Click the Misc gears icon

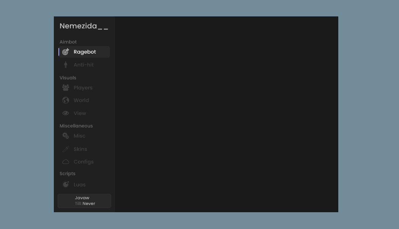pyautogui.click(x=66, y=135)
